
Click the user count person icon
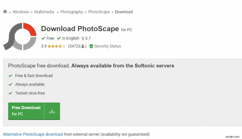click(83, 46)
